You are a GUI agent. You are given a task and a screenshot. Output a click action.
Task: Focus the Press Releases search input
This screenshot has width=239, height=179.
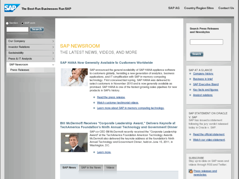206,42
